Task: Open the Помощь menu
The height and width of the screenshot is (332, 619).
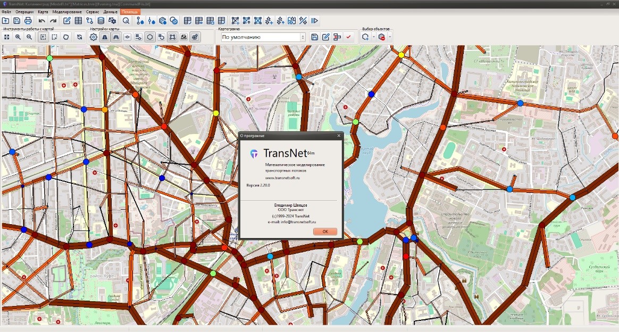Action: (x=130, y=12)
